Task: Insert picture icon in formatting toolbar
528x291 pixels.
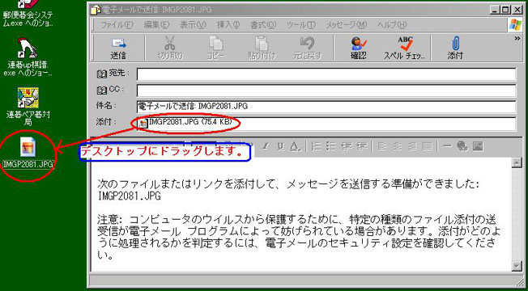Action: point(478,145)
